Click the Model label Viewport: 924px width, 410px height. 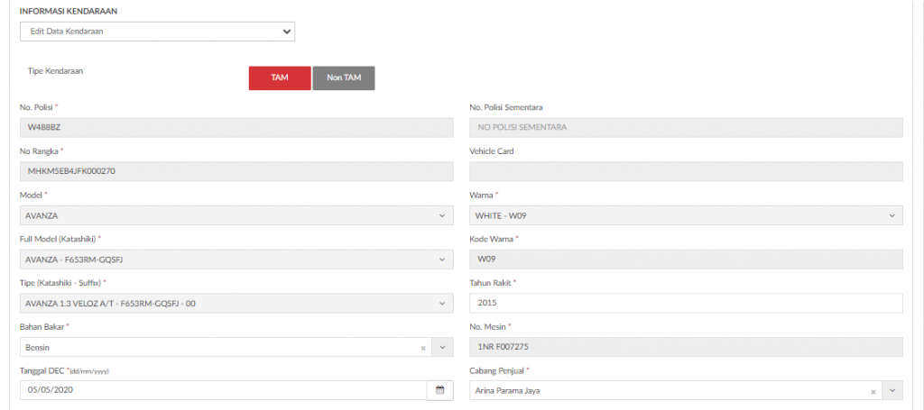[x=30, y=196]
